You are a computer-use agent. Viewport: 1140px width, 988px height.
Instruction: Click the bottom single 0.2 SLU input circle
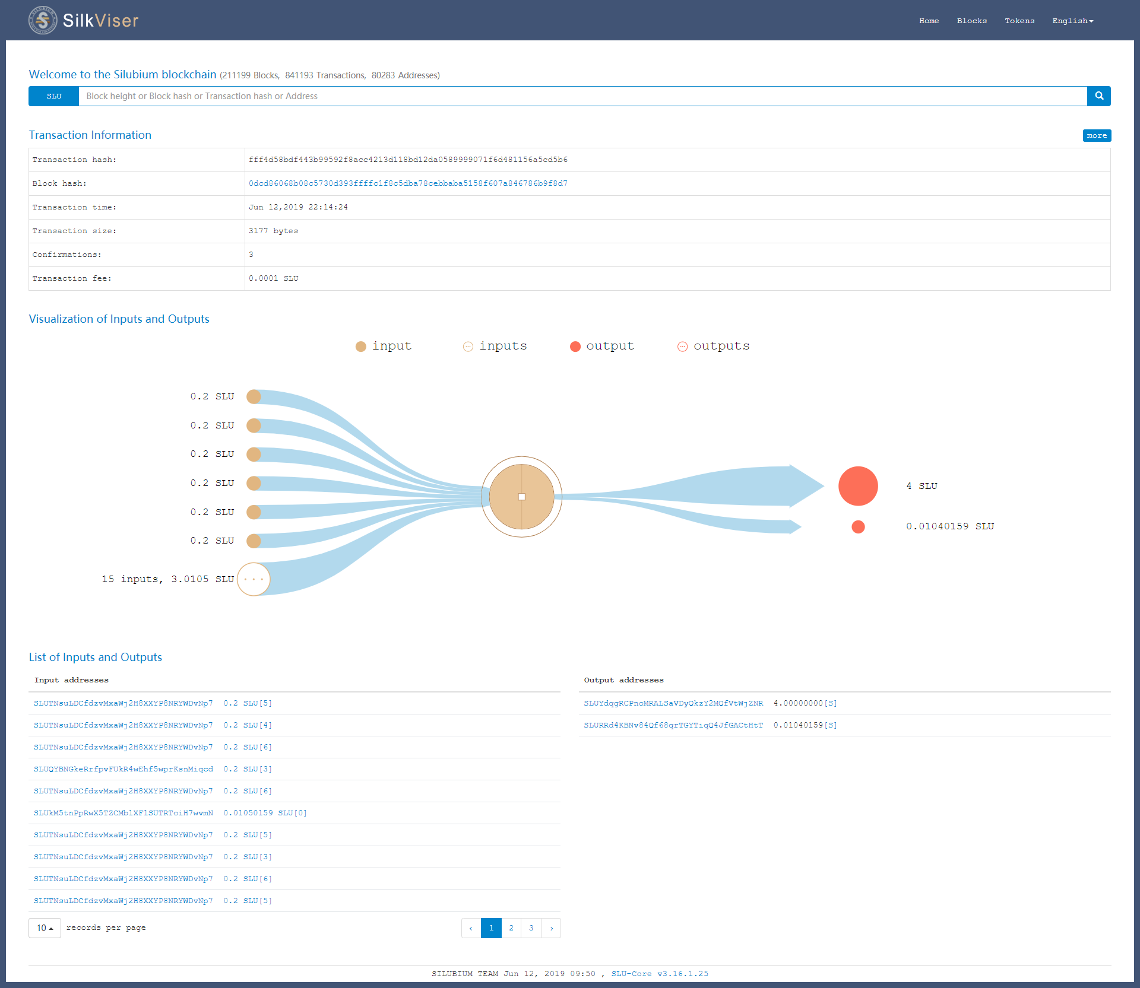pos(254,541)
